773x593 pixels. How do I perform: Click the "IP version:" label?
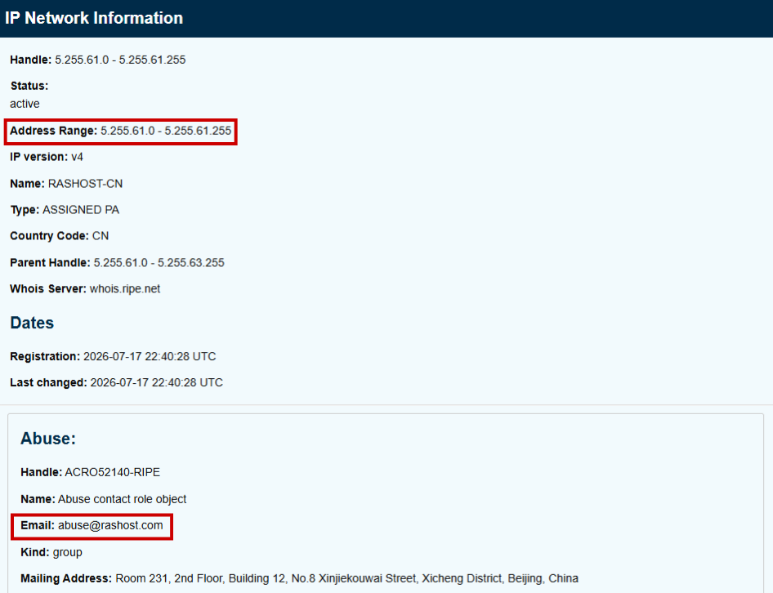(x=39, y=158)
